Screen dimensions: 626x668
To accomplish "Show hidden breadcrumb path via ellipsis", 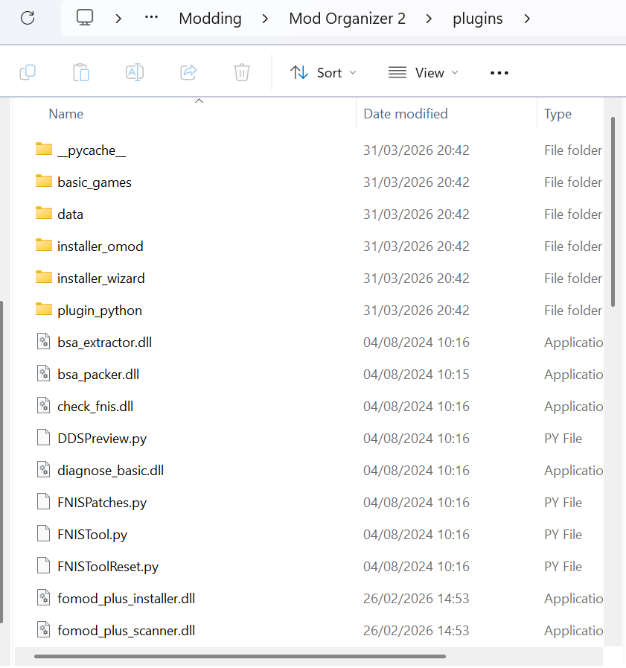I will (151, 18).
